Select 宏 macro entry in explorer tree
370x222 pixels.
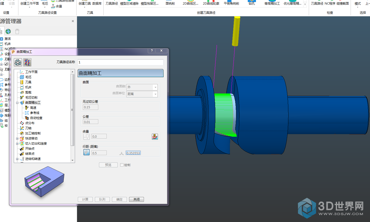tap(6, 126)
